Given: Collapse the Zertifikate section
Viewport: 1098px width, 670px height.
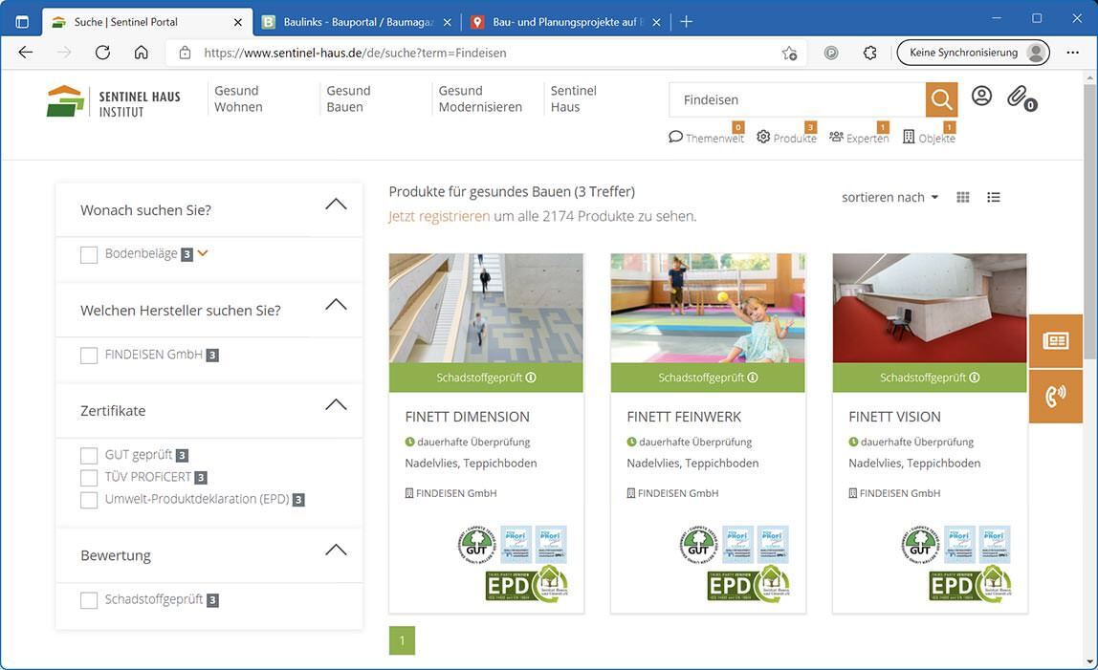Looking at the screenshot, I should 336,404.
